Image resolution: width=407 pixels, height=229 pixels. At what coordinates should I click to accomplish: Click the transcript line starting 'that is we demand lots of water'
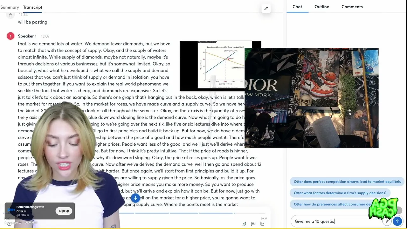pos(94,44)
